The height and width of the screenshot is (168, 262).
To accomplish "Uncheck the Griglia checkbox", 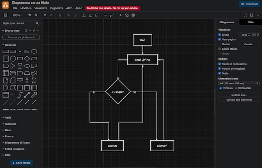I will 220,35.
